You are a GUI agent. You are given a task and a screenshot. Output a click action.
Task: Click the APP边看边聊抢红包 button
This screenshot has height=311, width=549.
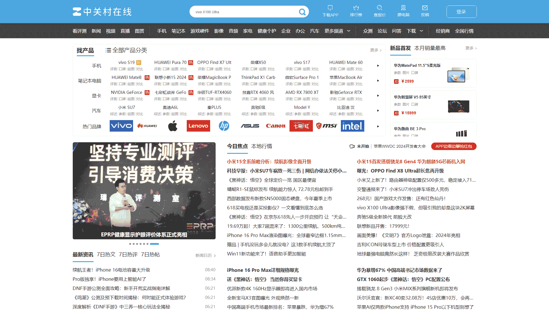454,146
